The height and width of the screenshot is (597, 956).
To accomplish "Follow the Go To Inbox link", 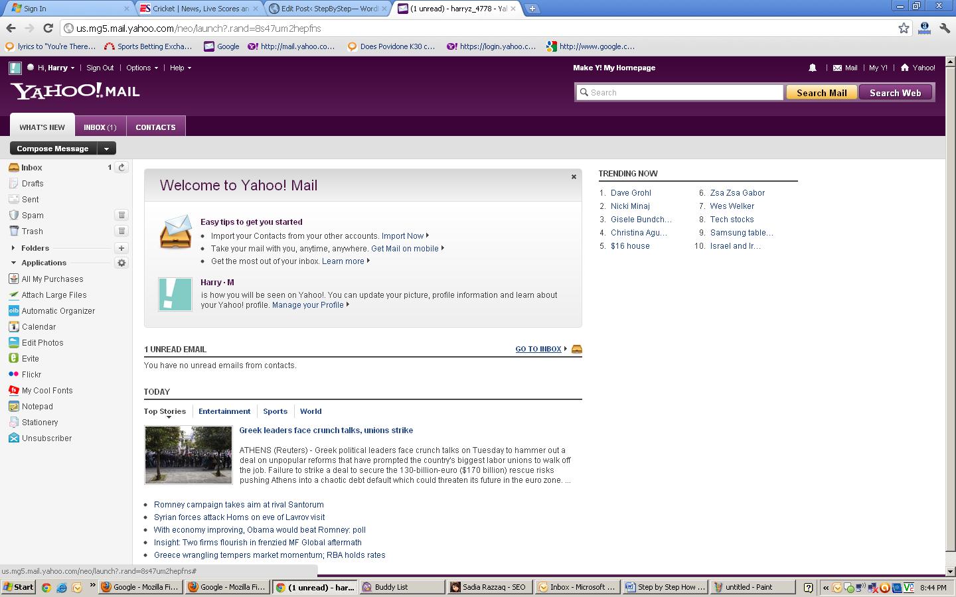I will (x=538, y=349).
